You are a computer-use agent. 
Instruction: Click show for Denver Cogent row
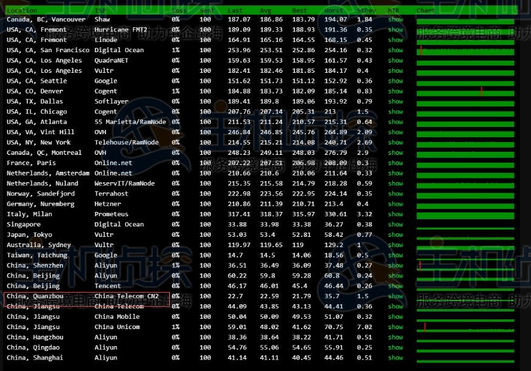pyautogui.click(x=395, y=91)
